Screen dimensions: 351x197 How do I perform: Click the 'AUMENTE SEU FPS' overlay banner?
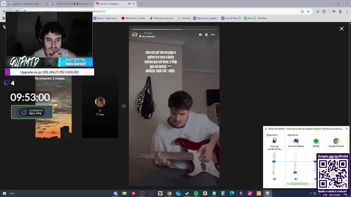click(x=32, y=112)
